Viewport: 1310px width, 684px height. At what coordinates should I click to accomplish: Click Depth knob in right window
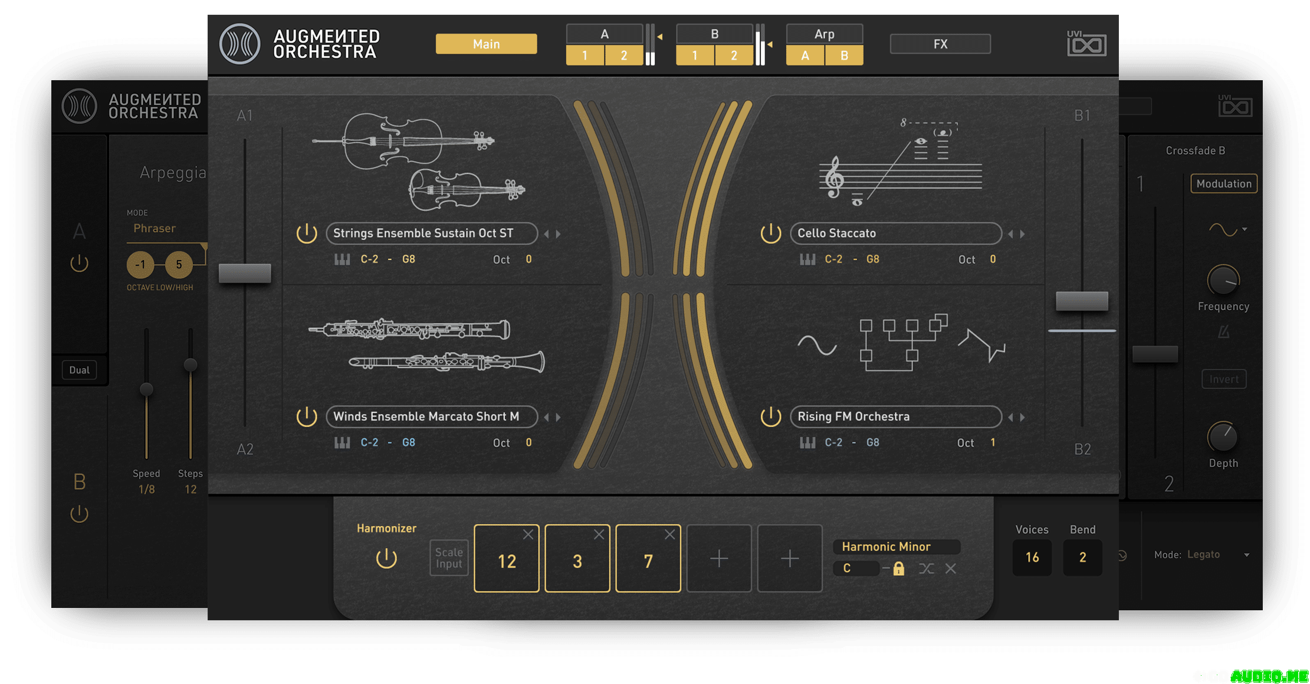[x=1223, y=438]
